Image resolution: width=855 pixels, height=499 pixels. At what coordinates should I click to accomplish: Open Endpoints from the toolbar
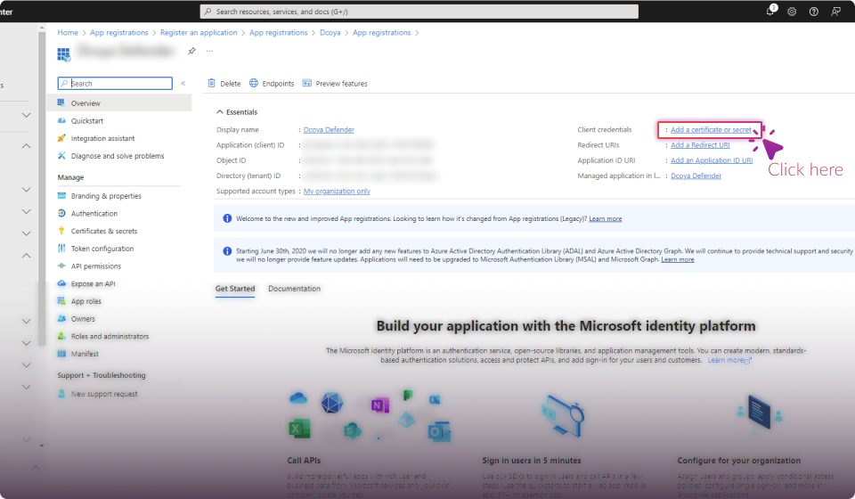(x=272, y=84)
